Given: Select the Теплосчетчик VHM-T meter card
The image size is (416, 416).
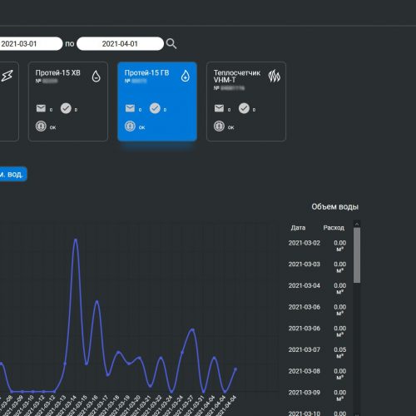Looking at the screenshot, I should point(246,102).
